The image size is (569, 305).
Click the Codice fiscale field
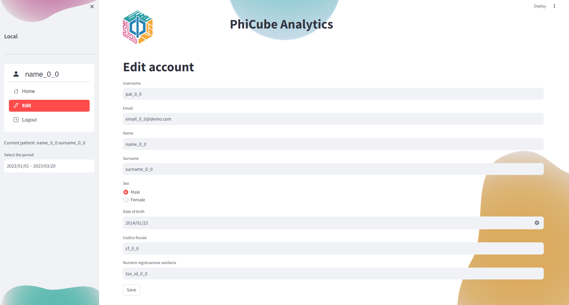pos(333,248)
